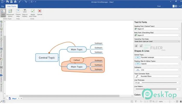
Task: Select the Map Theme ribbon tab
Action: pos(12,6)
